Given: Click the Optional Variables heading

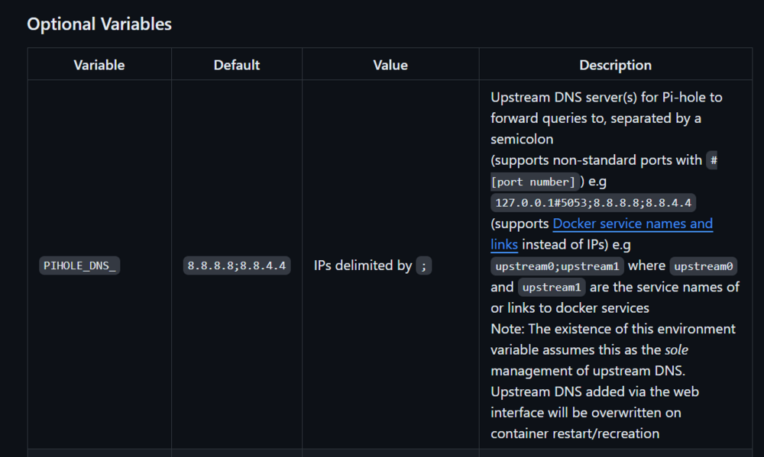Looking at the screenshot, I should tap(99, 24).
